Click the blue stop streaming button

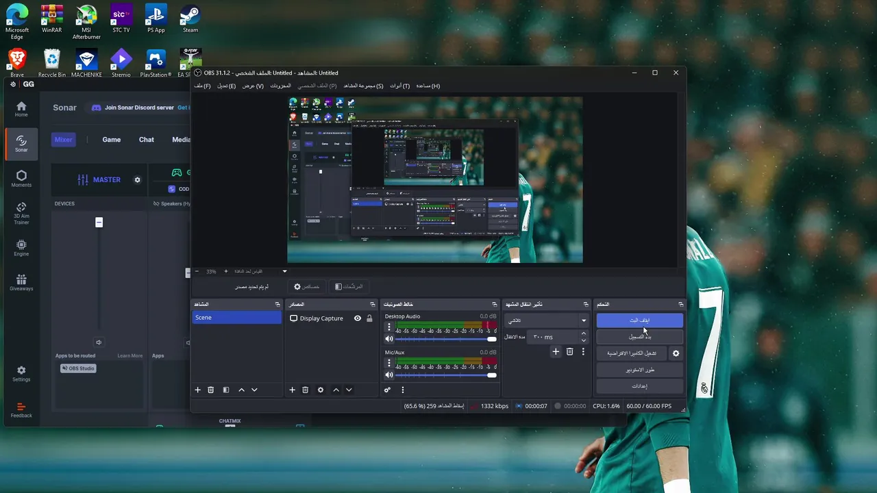click(640, 320)
